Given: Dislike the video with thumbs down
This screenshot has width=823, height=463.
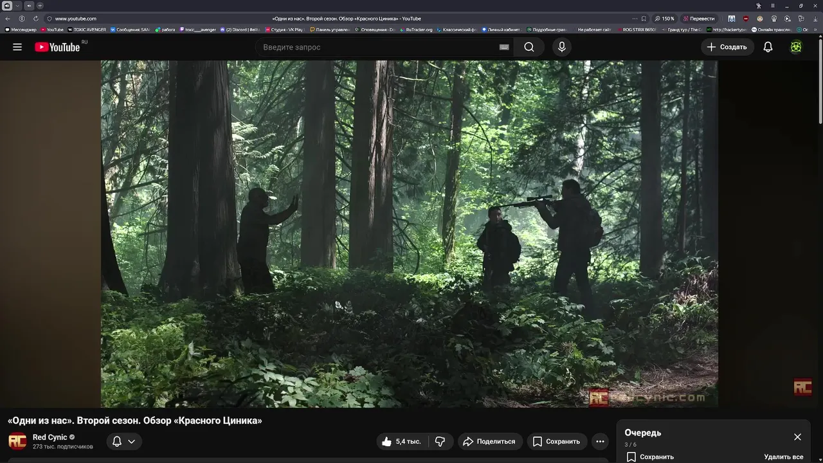Looking at the screenshot, I should point(440,441).
